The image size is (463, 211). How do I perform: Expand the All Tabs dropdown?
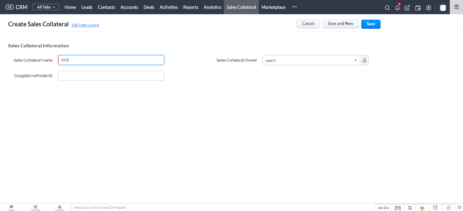[x=46, y=7]
